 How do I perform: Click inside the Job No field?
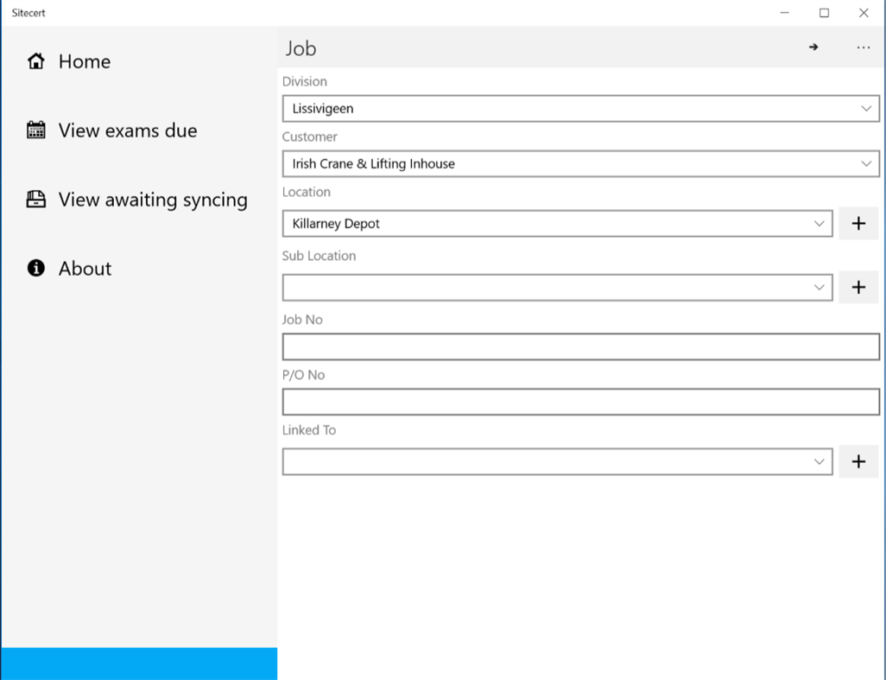pos(580,346)
